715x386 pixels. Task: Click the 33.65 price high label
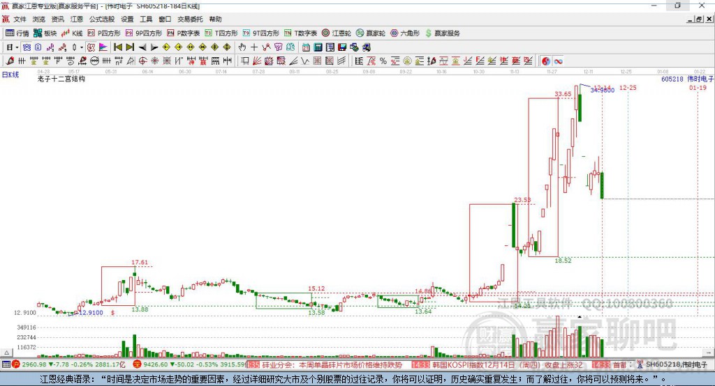563,94
